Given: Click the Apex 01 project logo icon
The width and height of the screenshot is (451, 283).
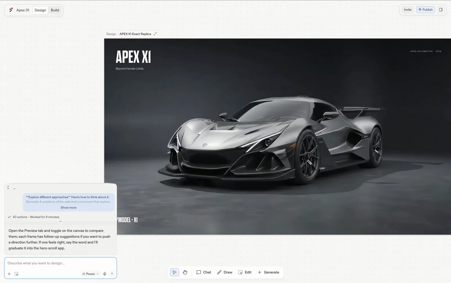Looking at the screenshot, I should (11, 10).
